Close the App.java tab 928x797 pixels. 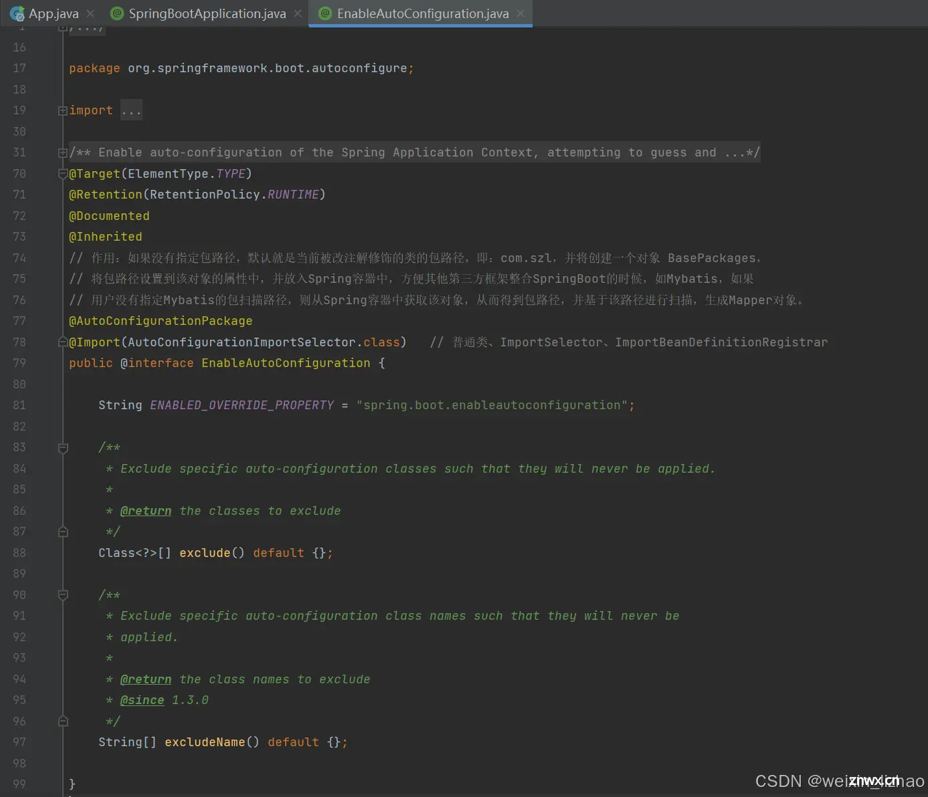pyautogui.click(x=90, y=13)
